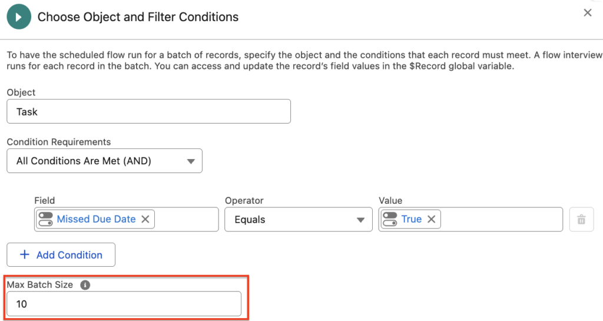Click the plus icon in Add Condition
Image resolution: width=603 pixels, height=321 pixels.
[24, 255]
